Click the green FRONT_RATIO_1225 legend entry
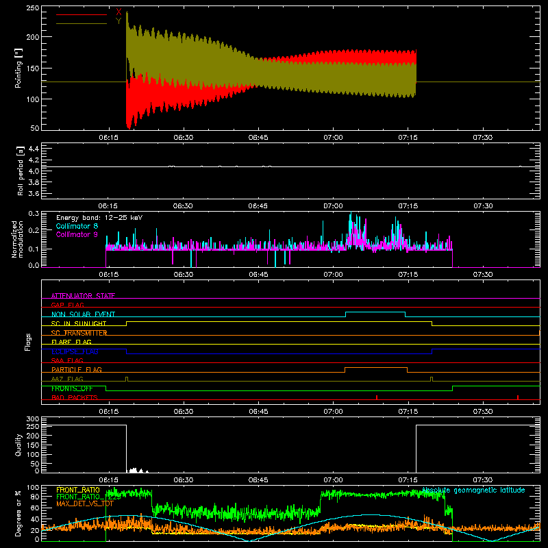Screen dimensions: 548x548 pos(88,497)
